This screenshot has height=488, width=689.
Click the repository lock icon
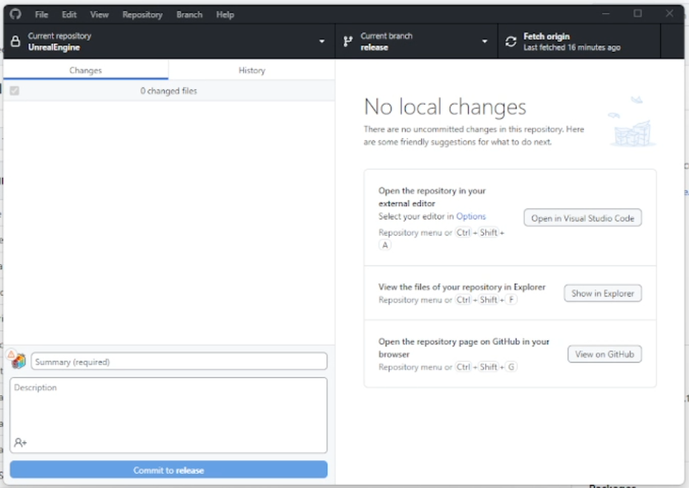(16, 42)
